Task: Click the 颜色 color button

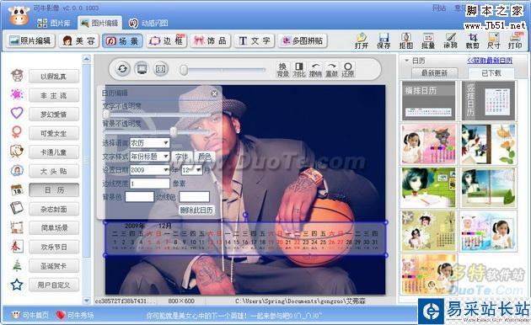Action: click(x=205, y=157)
